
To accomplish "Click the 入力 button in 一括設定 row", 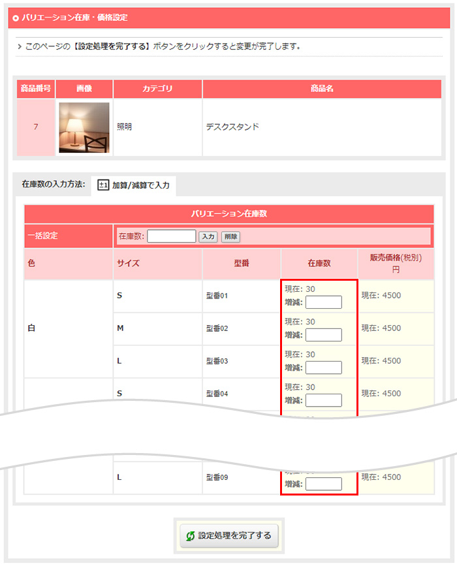I will pos(208,237).
